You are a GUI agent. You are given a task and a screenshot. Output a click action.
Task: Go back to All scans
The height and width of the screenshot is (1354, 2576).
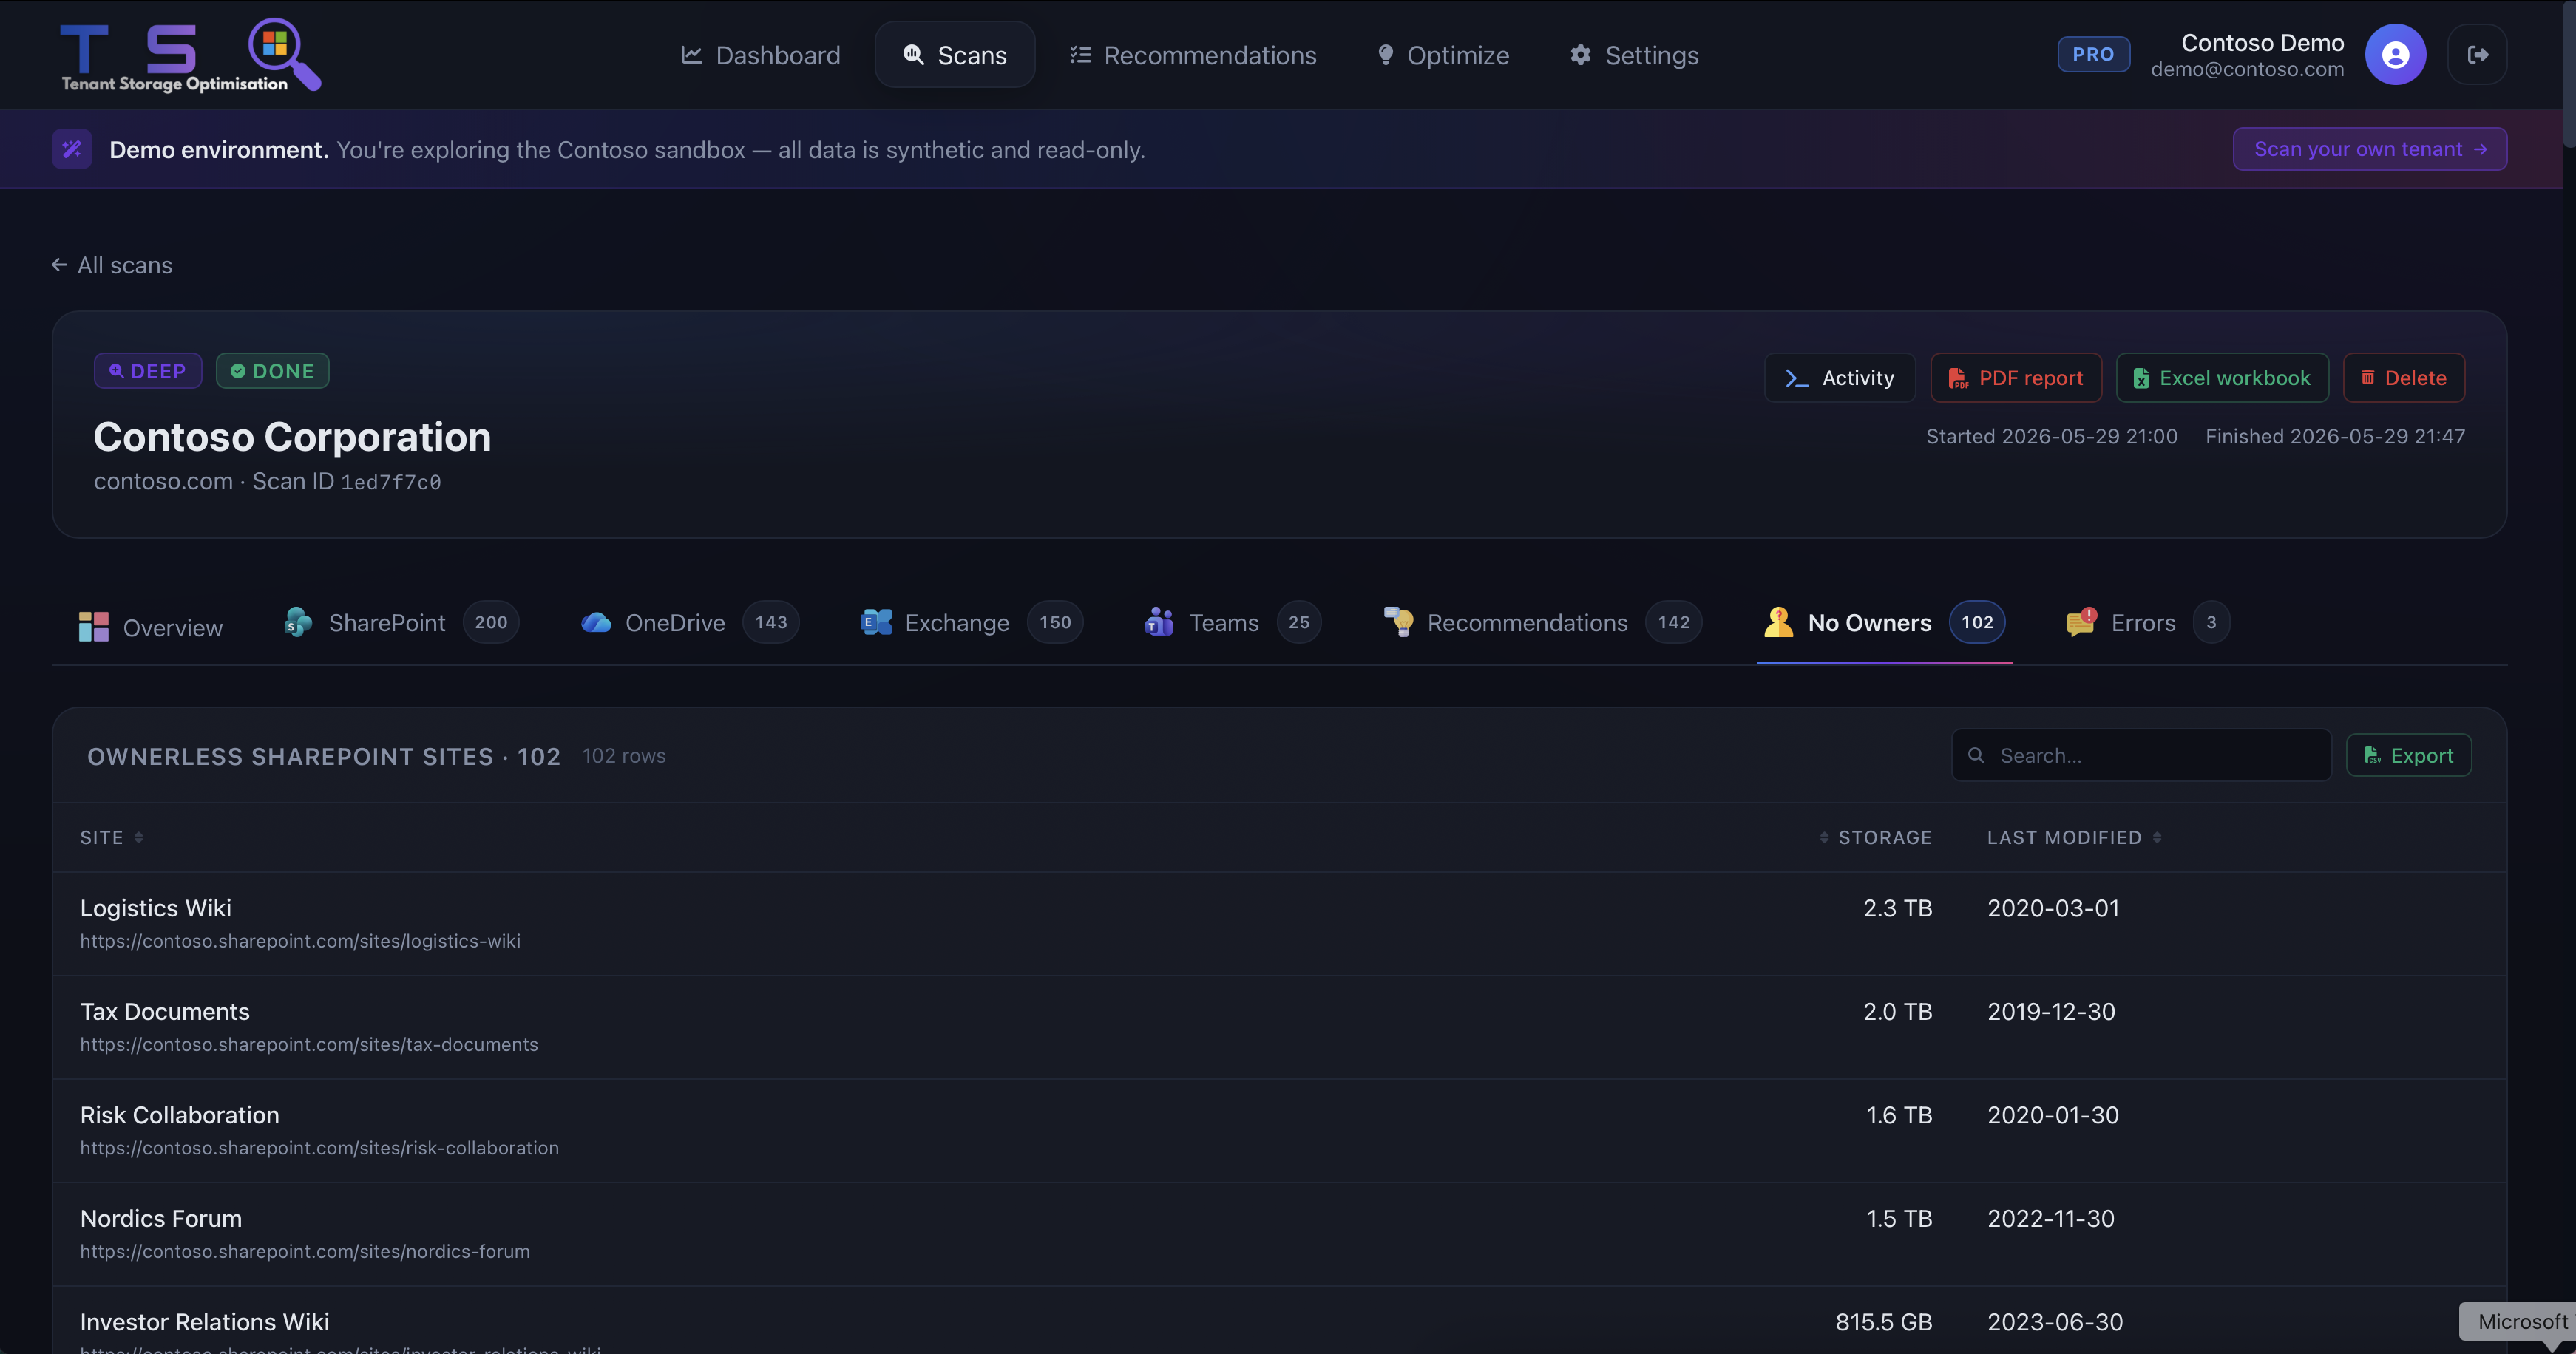112,265
